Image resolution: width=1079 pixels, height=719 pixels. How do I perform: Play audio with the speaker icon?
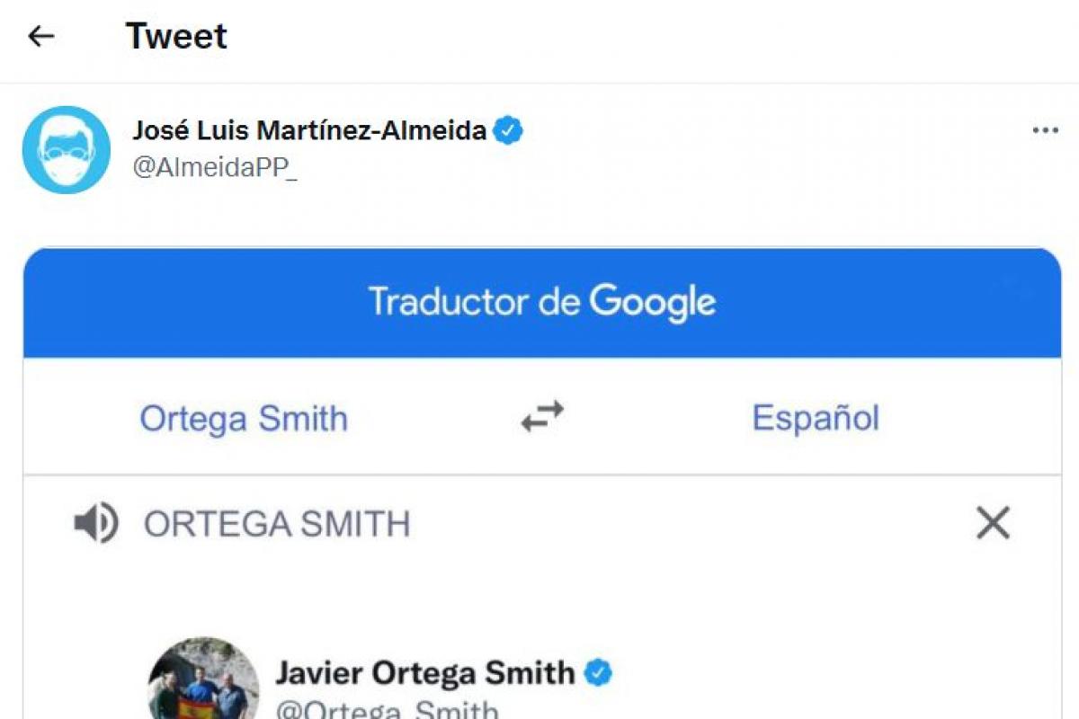pyautogui.click(x=95, y=524)
